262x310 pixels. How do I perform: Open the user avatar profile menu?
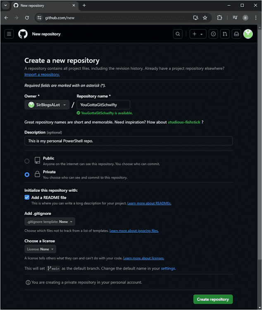click(248, 34)
